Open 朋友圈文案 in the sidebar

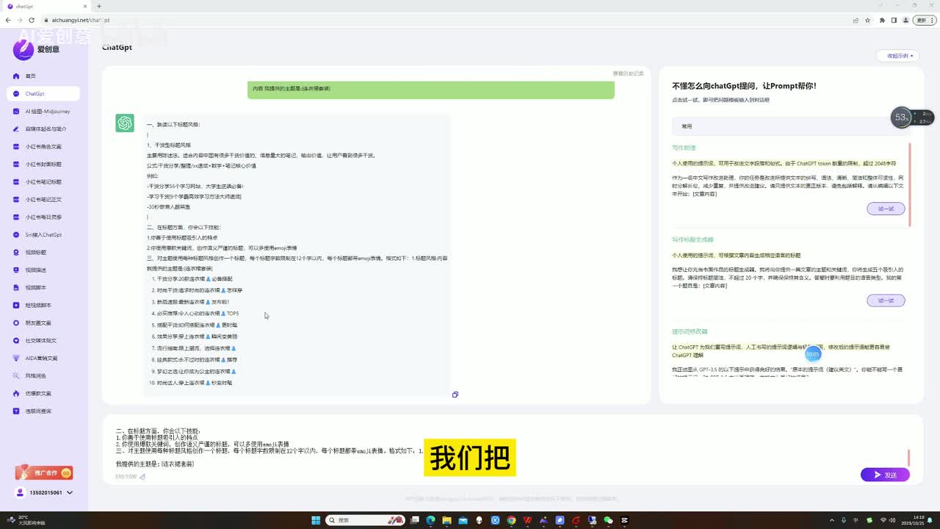pos(38,323)
